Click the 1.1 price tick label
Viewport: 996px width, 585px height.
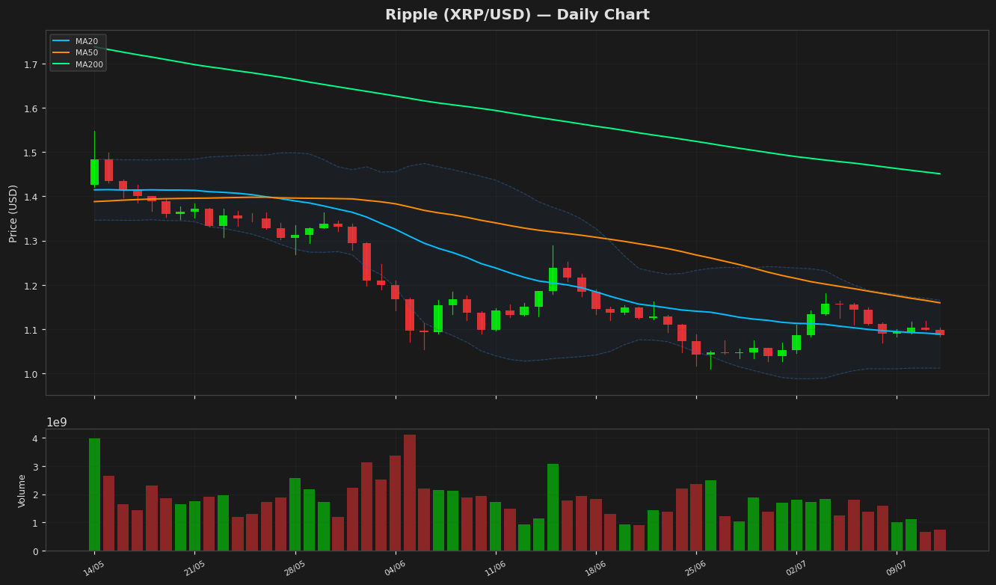(x=31, y=330)
